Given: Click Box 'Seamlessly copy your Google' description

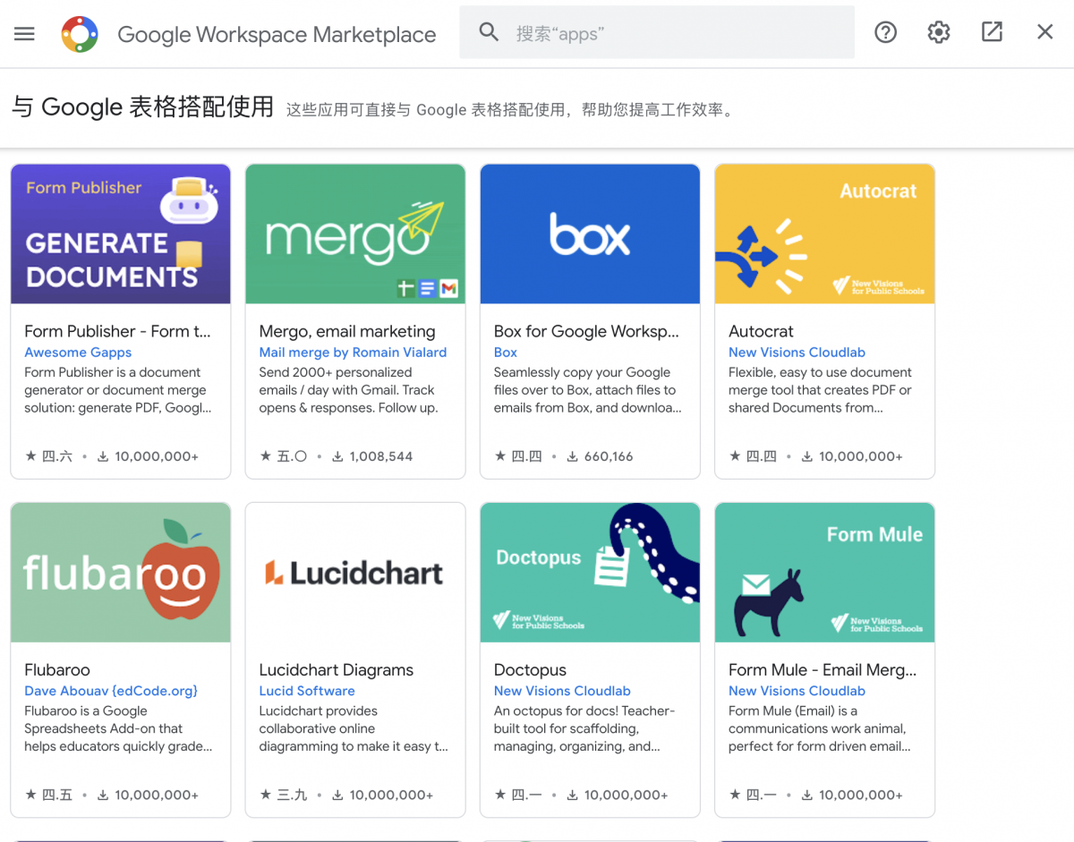Looking at the screenshot, I should point(588,390).
